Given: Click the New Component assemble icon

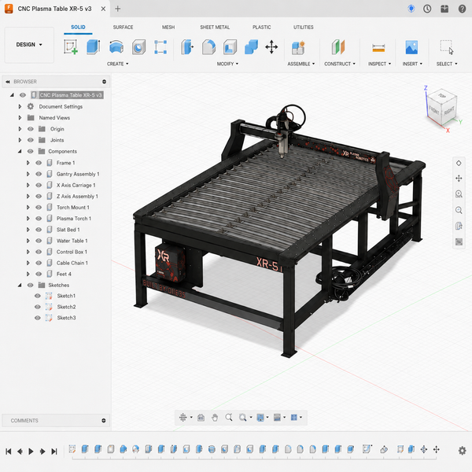Looking at the screenshot, I should click(298, 47).
